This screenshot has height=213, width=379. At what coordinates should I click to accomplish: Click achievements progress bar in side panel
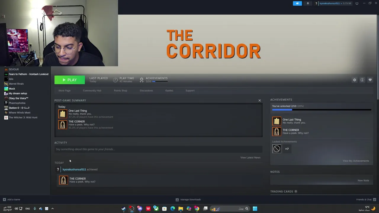point(322,110)
